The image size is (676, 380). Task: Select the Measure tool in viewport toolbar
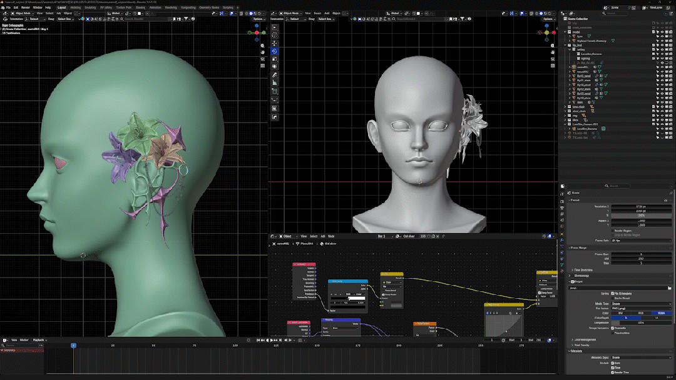pyautogui.click(x=275, y=82)
